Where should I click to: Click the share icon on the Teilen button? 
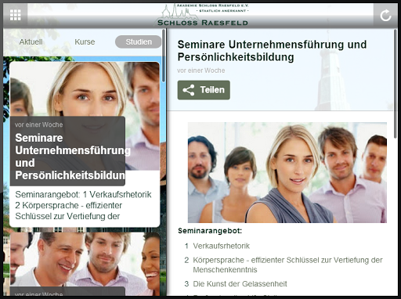click(x=189, y=90)
